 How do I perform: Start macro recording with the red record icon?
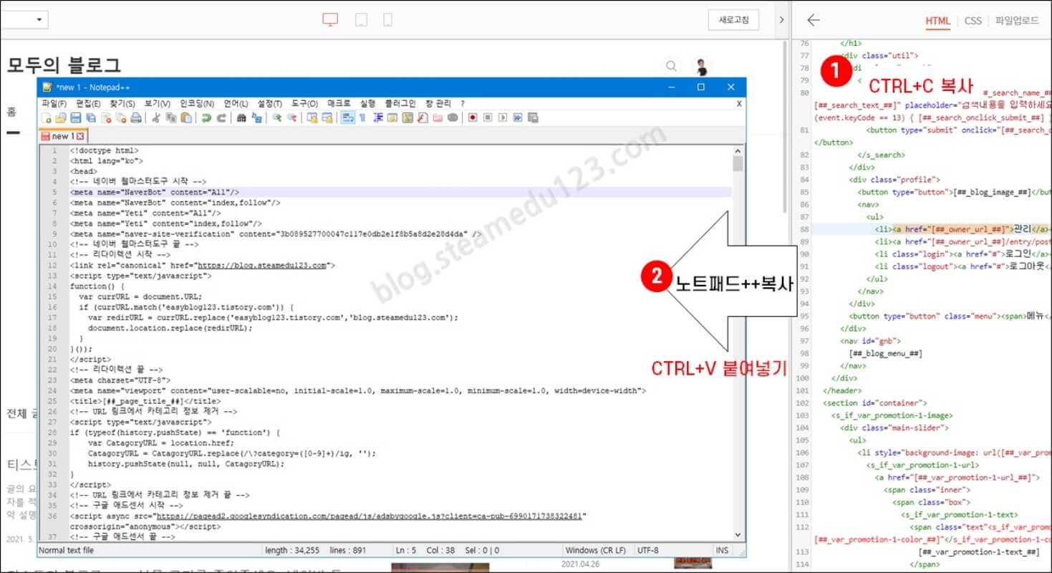[473, 119]
